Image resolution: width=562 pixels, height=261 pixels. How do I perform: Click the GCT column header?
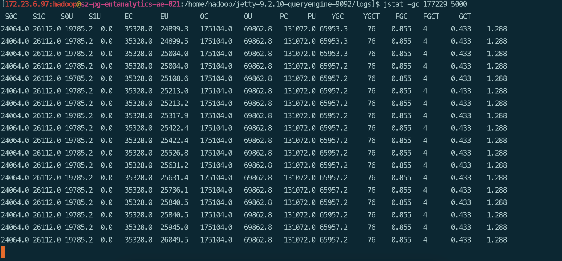point(465,16)
